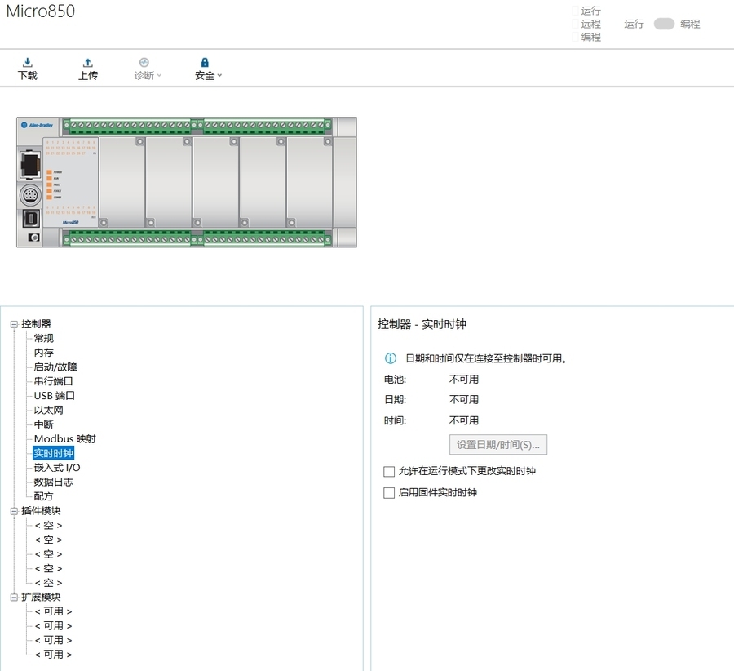Viewport: 734px width, 671px height.
Task: Click the bottom green terminal strip on controller
Action: 197,239
